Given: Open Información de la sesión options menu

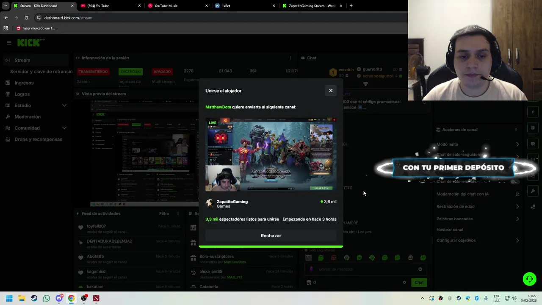Looking at the screenshot, I should 290,58.
